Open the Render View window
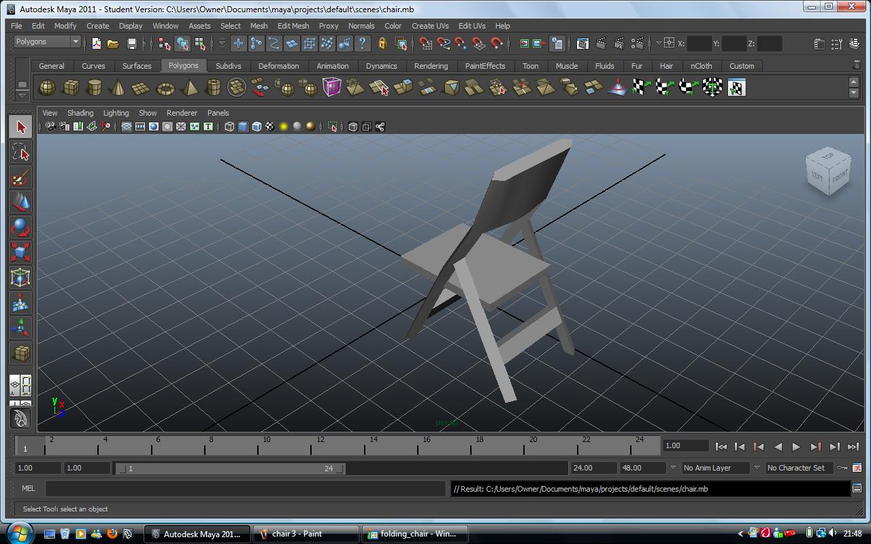 [582, 44]
